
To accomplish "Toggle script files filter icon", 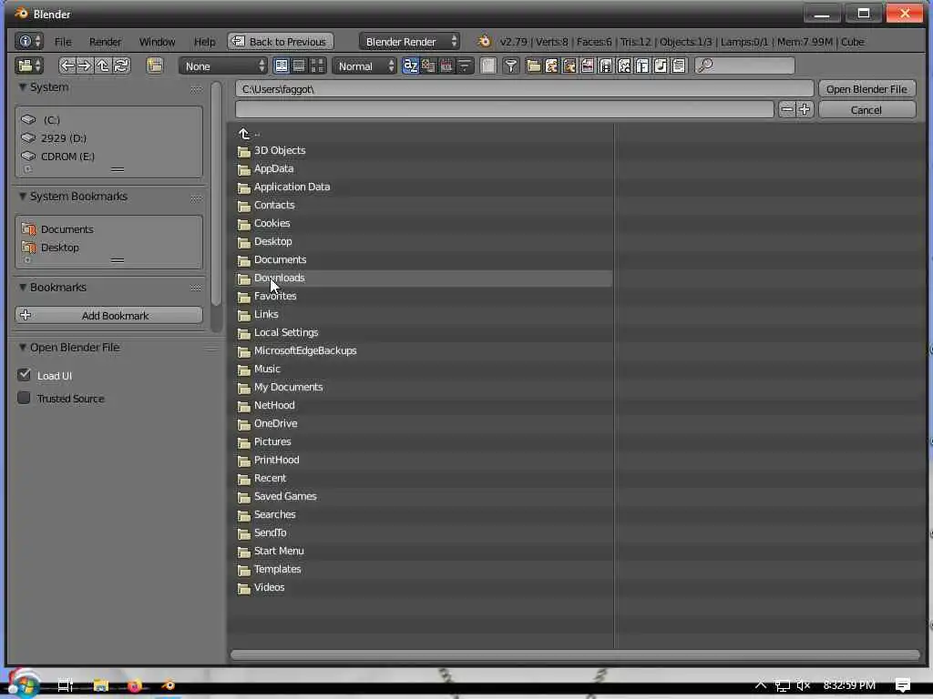I will pyautogui.click(x=624, y=66).
